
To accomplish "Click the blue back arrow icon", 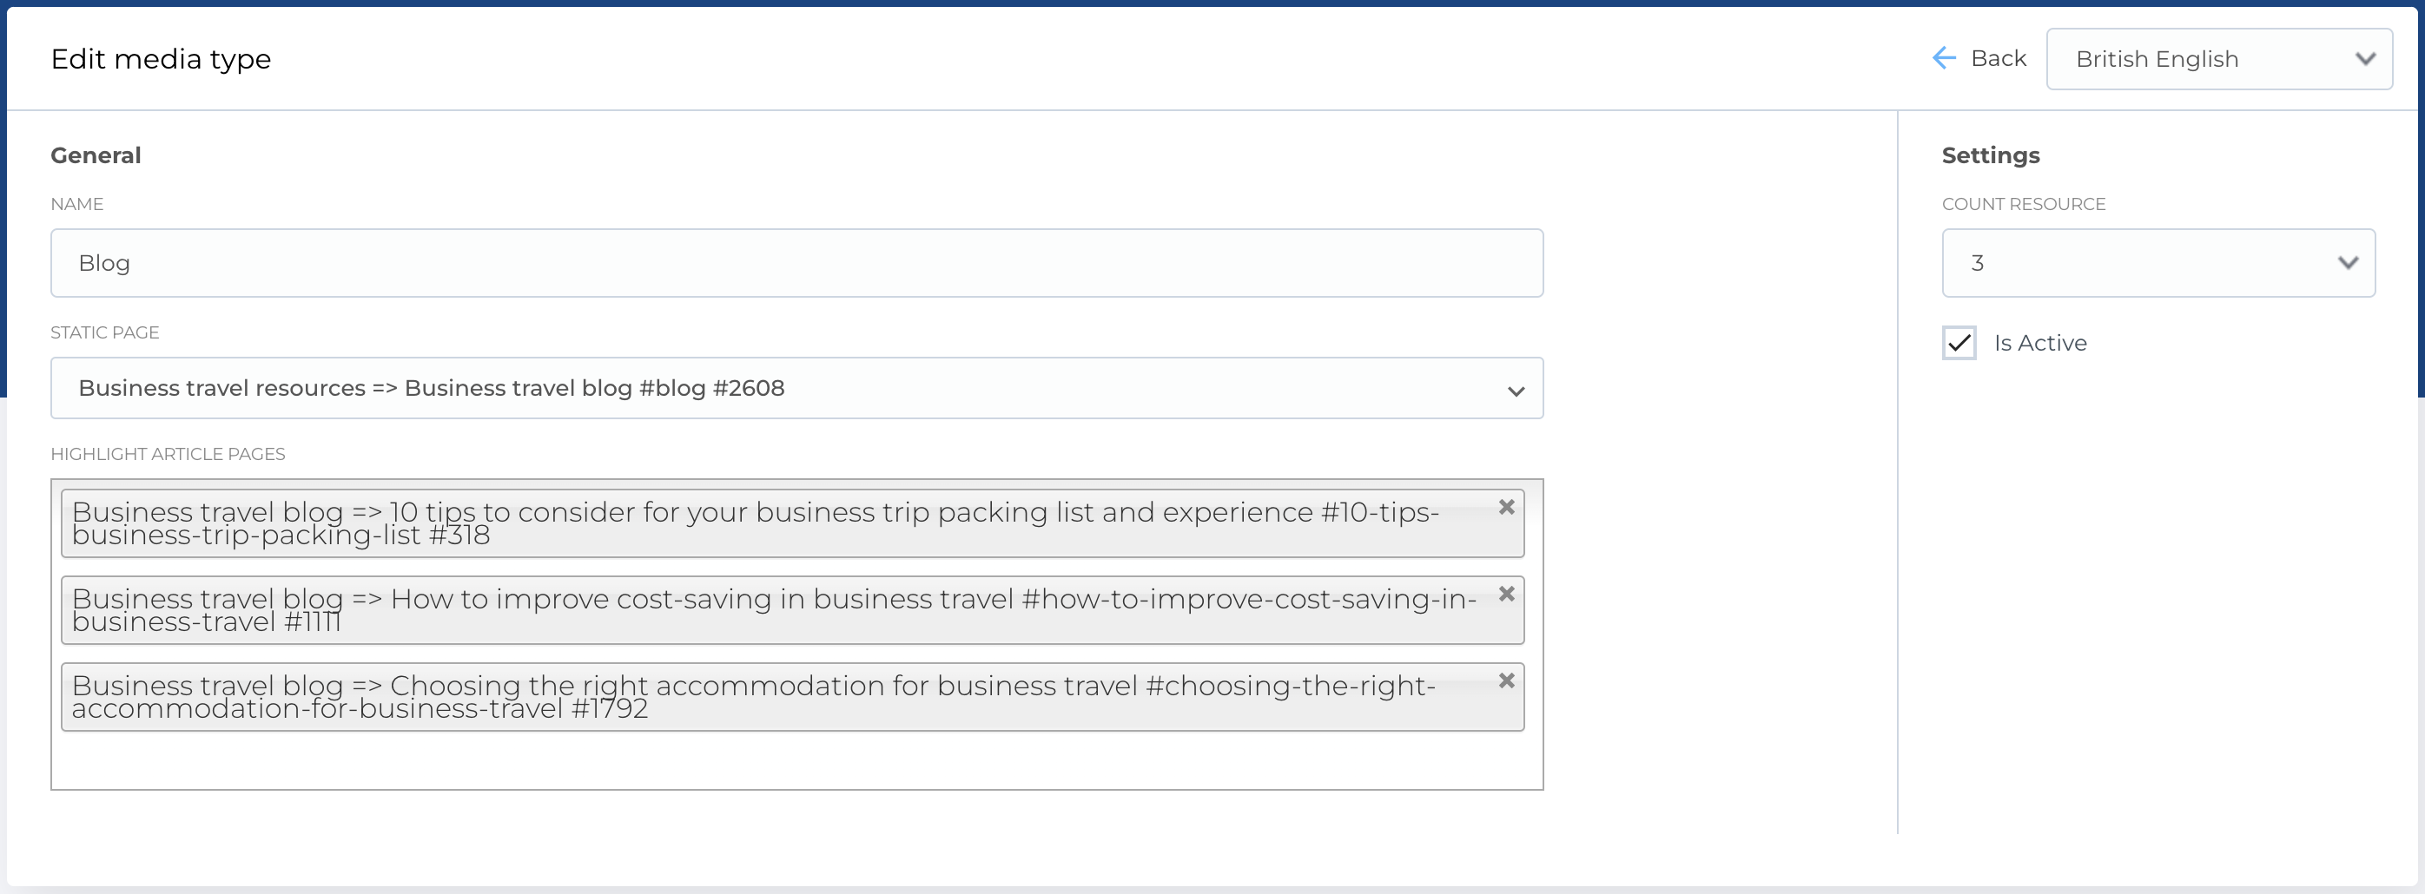I will tap(1944, 58).
